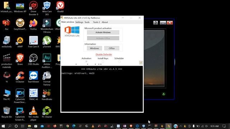This screenshot has height=129, width=230.
Task: Click the 9:35 AM taskbar clock
Action: pyautogui.click(x=215, y=126)
